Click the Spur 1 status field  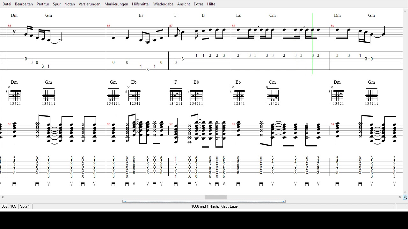(x=25, y=206)
